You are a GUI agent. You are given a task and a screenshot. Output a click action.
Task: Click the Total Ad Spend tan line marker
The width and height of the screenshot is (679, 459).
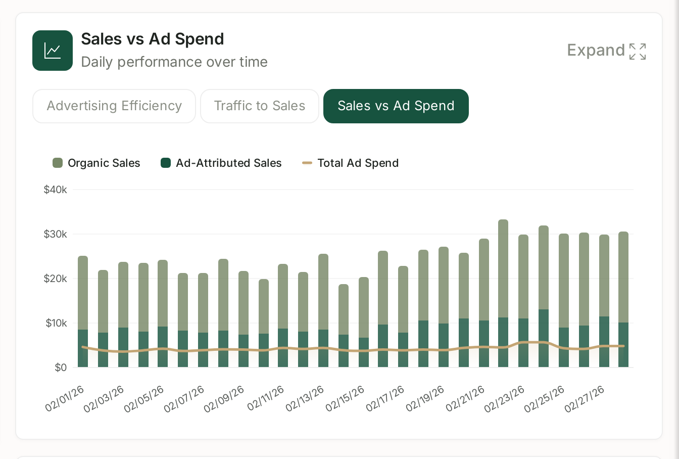click(x=307, y=163)
